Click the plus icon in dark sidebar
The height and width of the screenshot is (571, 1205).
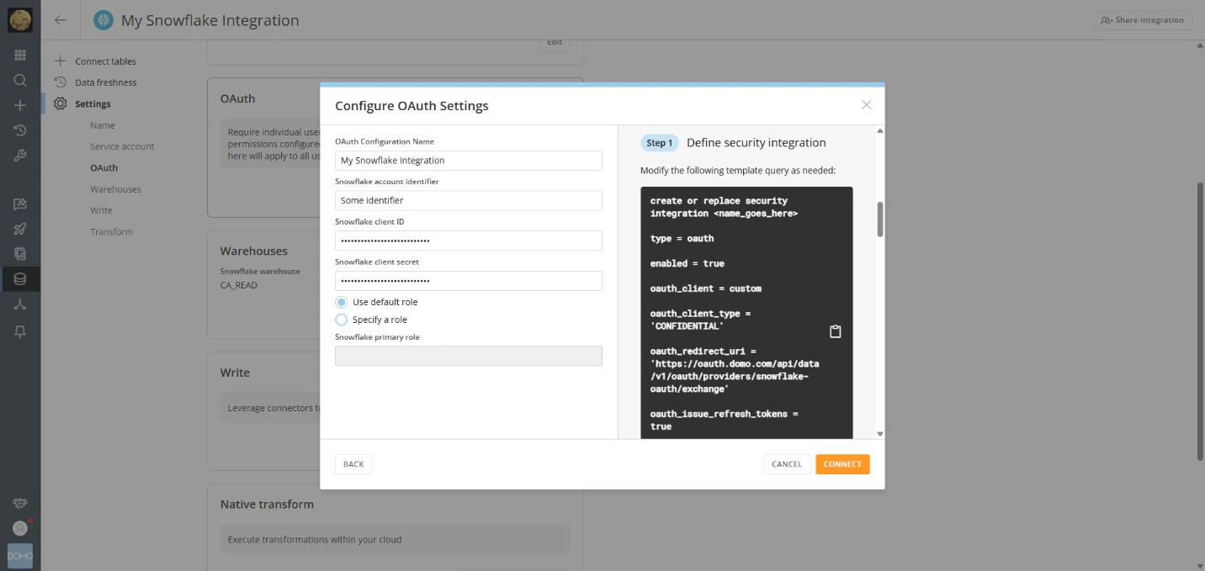point(20,106)
